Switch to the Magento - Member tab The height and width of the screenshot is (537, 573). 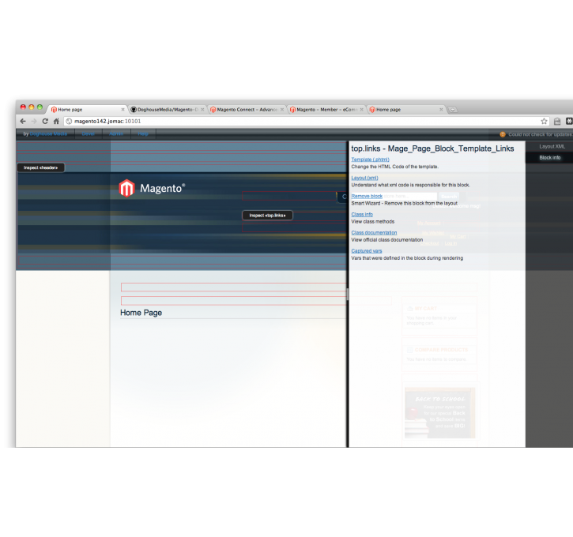pos(326,110)
